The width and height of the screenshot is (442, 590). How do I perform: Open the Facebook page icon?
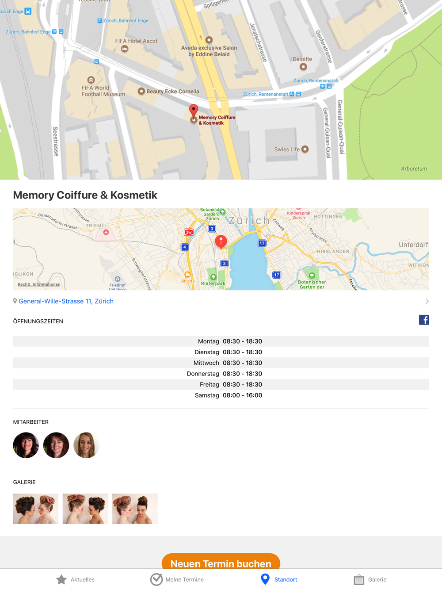click(424, 320)
